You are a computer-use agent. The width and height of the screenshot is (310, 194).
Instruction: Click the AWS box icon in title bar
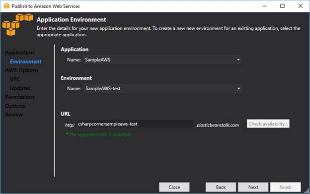click(7, 6)
